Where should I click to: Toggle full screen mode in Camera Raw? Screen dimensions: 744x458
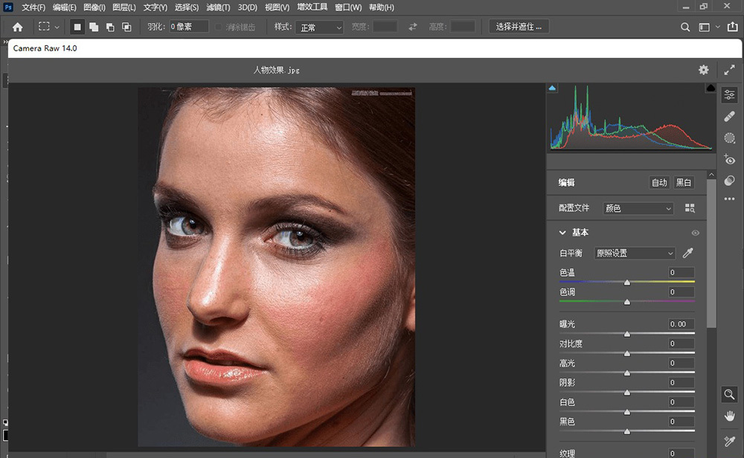coord(729,70)
